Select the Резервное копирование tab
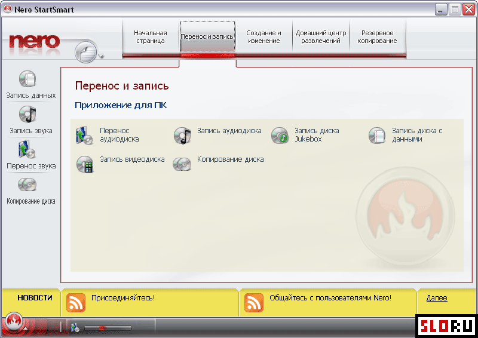478x338 pixels. point(377,37)
